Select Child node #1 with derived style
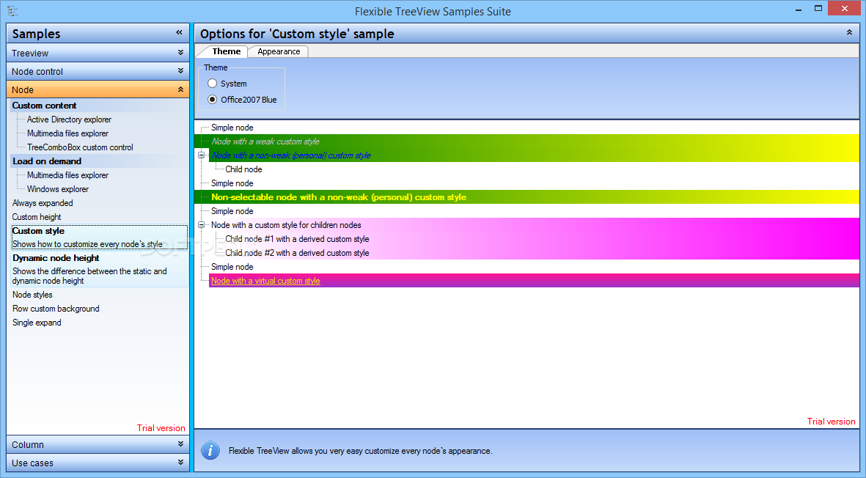Image resolution: width=866 pixels, height=478 pixels. pos(297,239)
